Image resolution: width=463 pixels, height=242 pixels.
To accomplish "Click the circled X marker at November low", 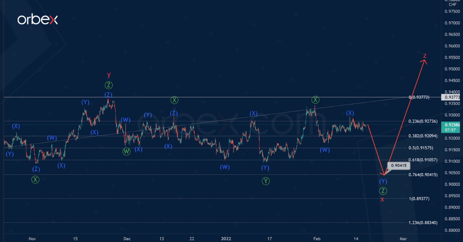I will [x=35, y=179].
